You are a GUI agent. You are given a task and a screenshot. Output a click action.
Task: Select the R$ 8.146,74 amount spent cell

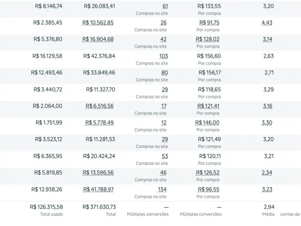[x=47, y=6]
